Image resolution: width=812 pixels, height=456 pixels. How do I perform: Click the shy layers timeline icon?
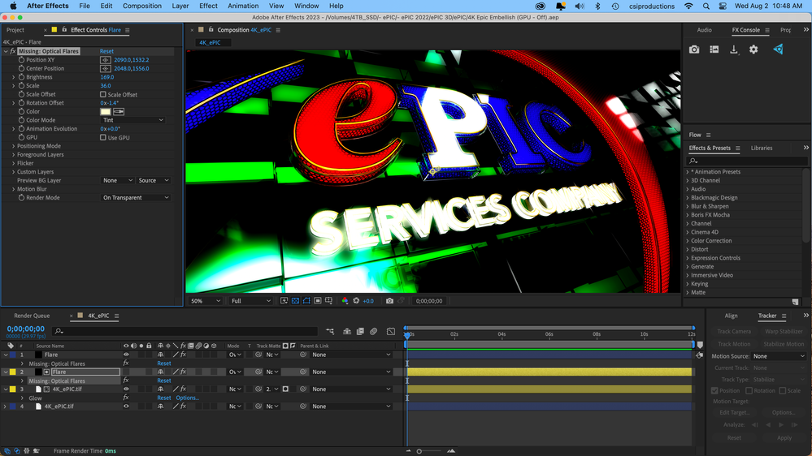(x=347, y=331)
